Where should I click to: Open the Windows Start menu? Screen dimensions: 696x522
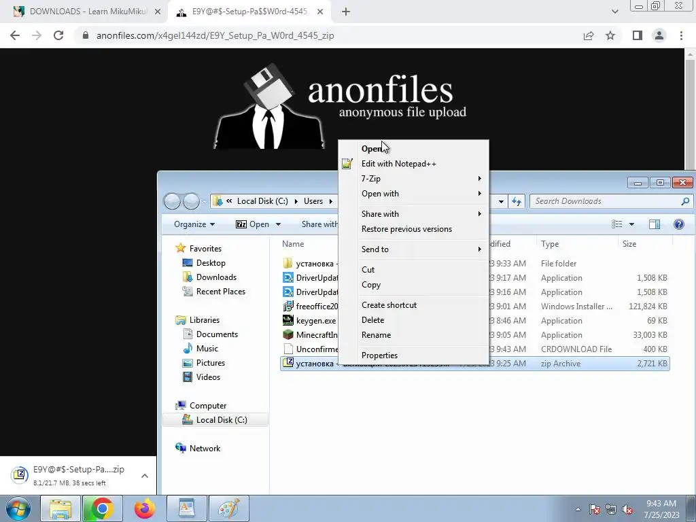(17, 508)
